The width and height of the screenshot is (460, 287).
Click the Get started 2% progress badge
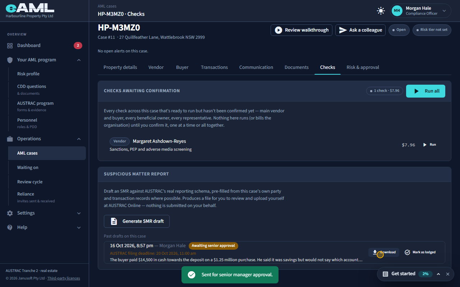tap(425, 274)
